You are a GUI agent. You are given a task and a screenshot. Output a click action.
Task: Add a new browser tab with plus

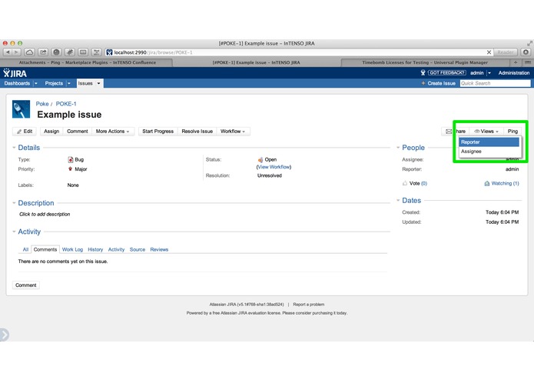click(516, 62)
